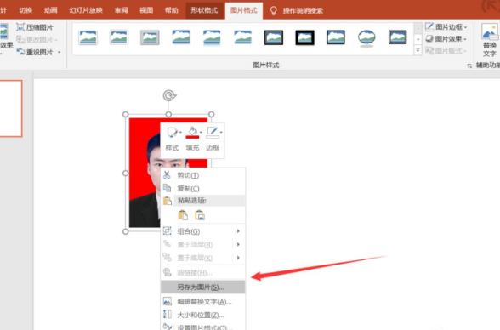Open the 重设图片 dropdown arrow
The width and height of the screenshot is (500, 330).
(x=60, y=52)
